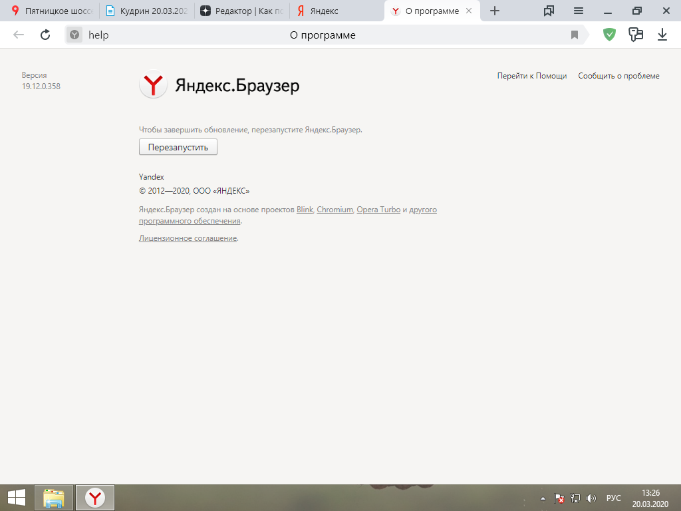Show hidden tray icons arrow
Image resolution: width=681 pixels, height=511 pixels.
[x=543, y=498]
